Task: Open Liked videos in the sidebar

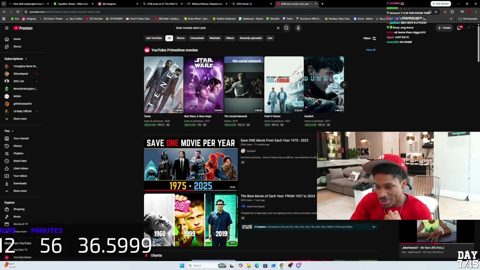Action: (21, 168)
